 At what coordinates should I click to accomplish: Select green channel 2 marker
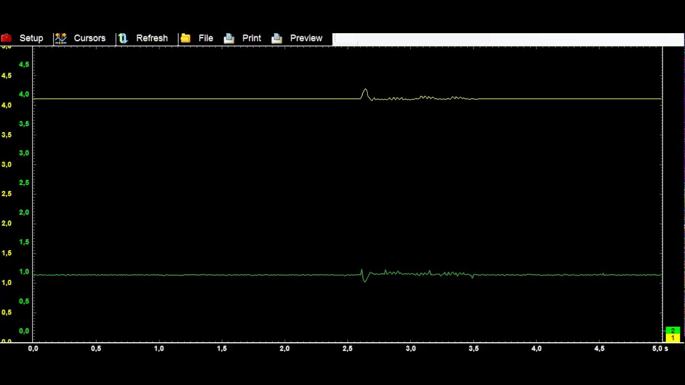[x=673, y=331]
